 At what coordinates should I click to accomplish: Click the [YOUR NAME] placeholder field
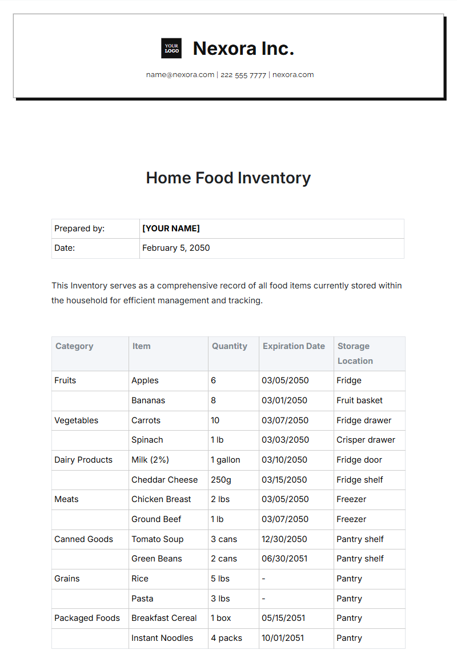click(x=171, y=228)
